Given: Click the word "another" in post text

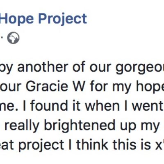Looking at the screenshot, I should [43, 67].
